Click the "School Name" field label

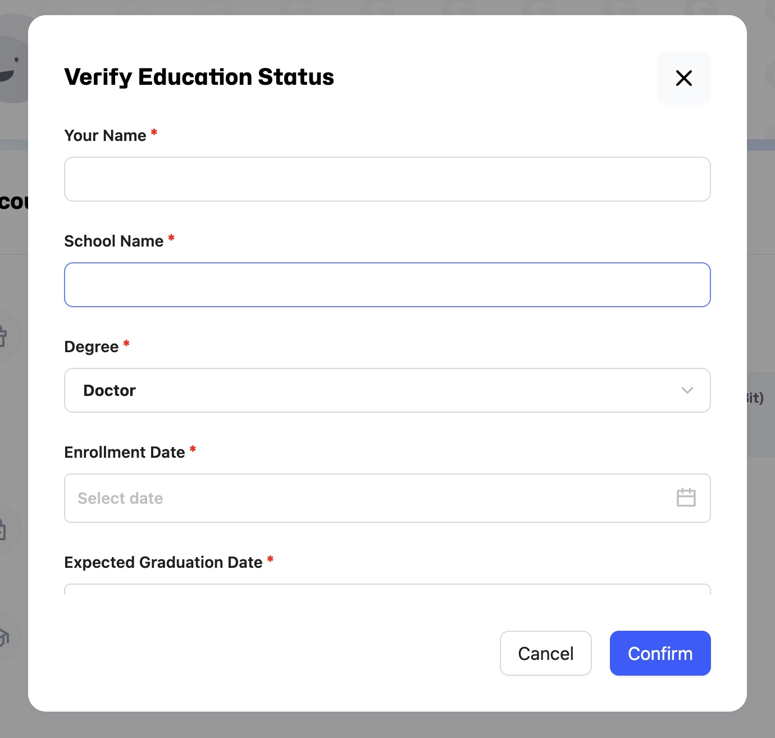coord(114,242)
